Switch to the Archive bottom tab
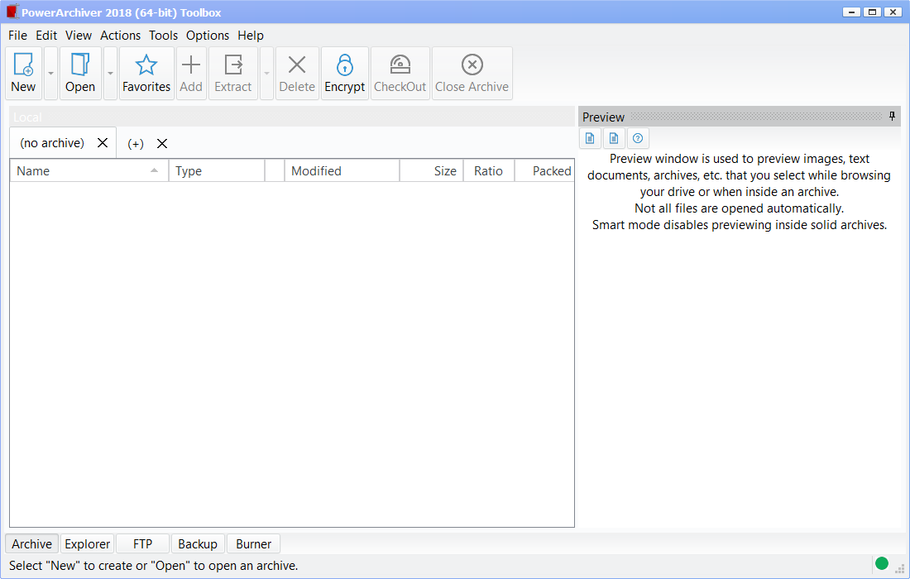Screen dimensions: 910x579 tap(32, 543)
